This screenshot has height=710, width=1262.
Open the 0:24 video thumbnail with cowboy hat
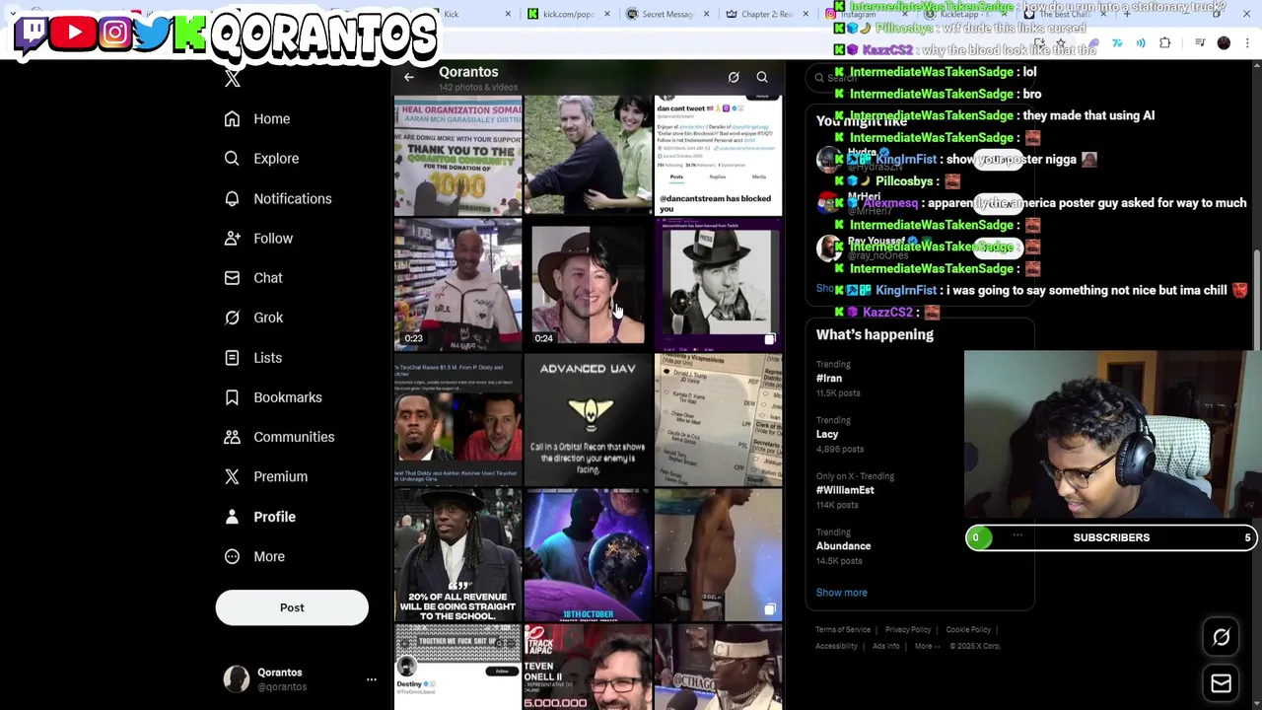588,284
